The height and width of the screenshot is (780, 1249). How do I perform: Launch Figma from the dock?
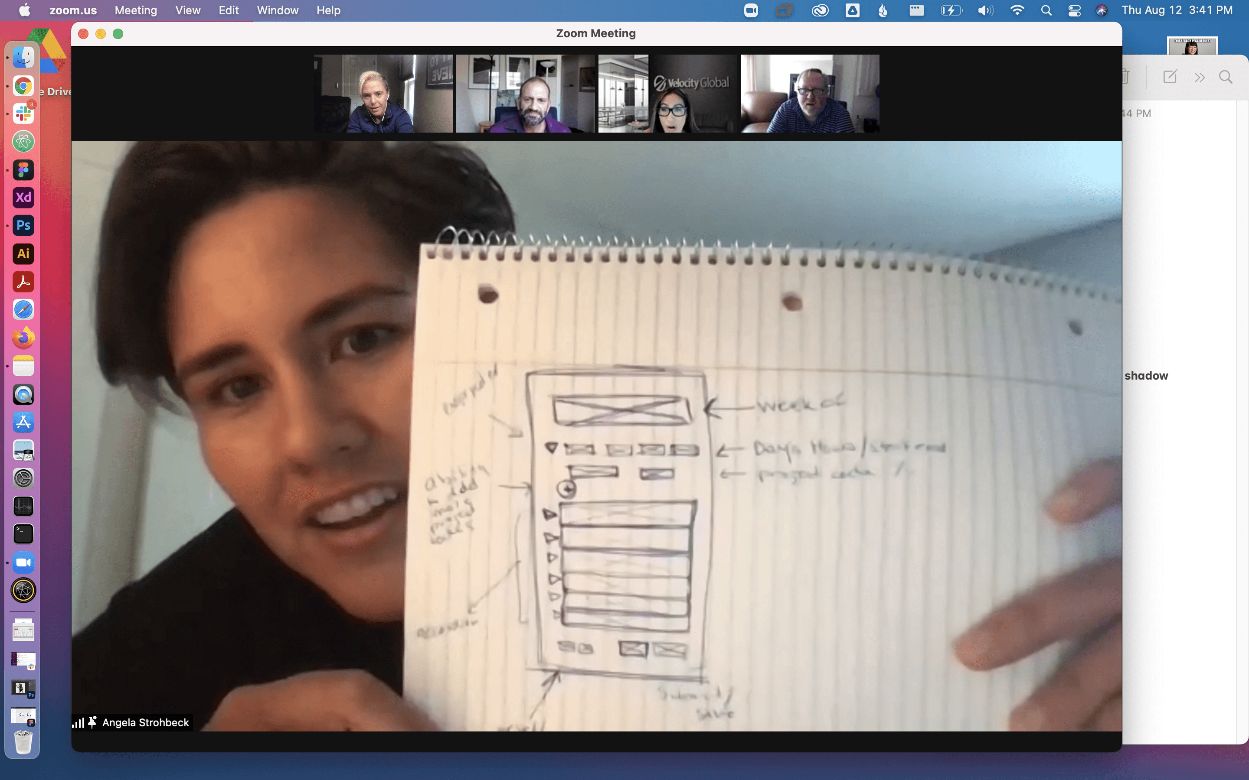(x=23, y=170)
